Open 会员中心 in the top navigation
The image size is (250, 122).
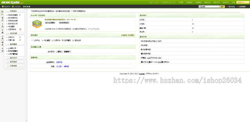point(226,2)
